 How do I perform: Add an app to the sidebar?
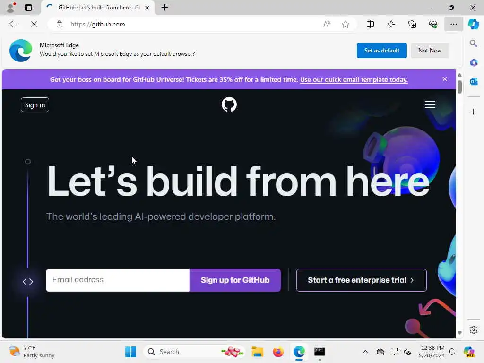coord(474,112)
